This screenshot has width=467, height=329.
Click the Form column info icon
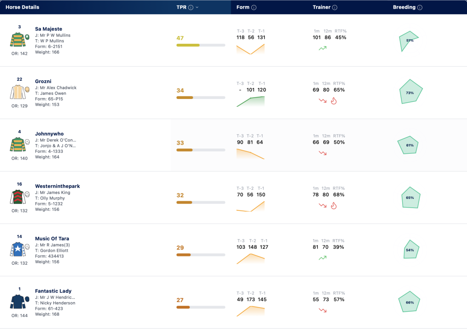tap(254, 7)
